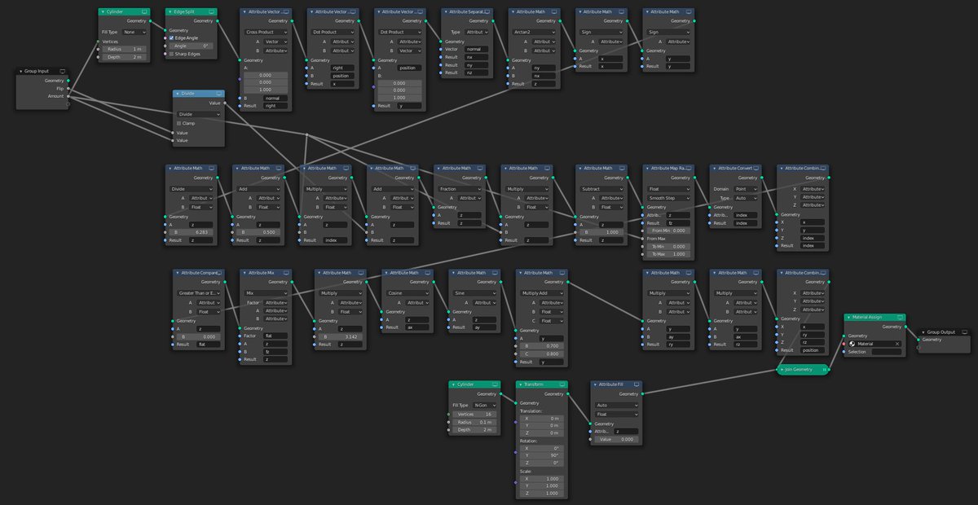The width and height of the screenshot is (978, 505).
Task: Click the Transform node's monitor icon
Action: point(563,384)
